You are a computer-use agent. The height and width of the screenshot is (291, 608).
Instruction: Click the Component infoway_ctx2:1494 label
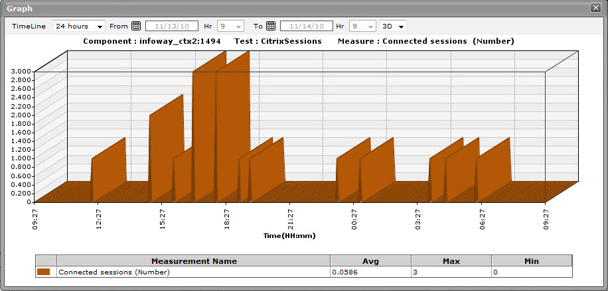(x=152, y=41)
